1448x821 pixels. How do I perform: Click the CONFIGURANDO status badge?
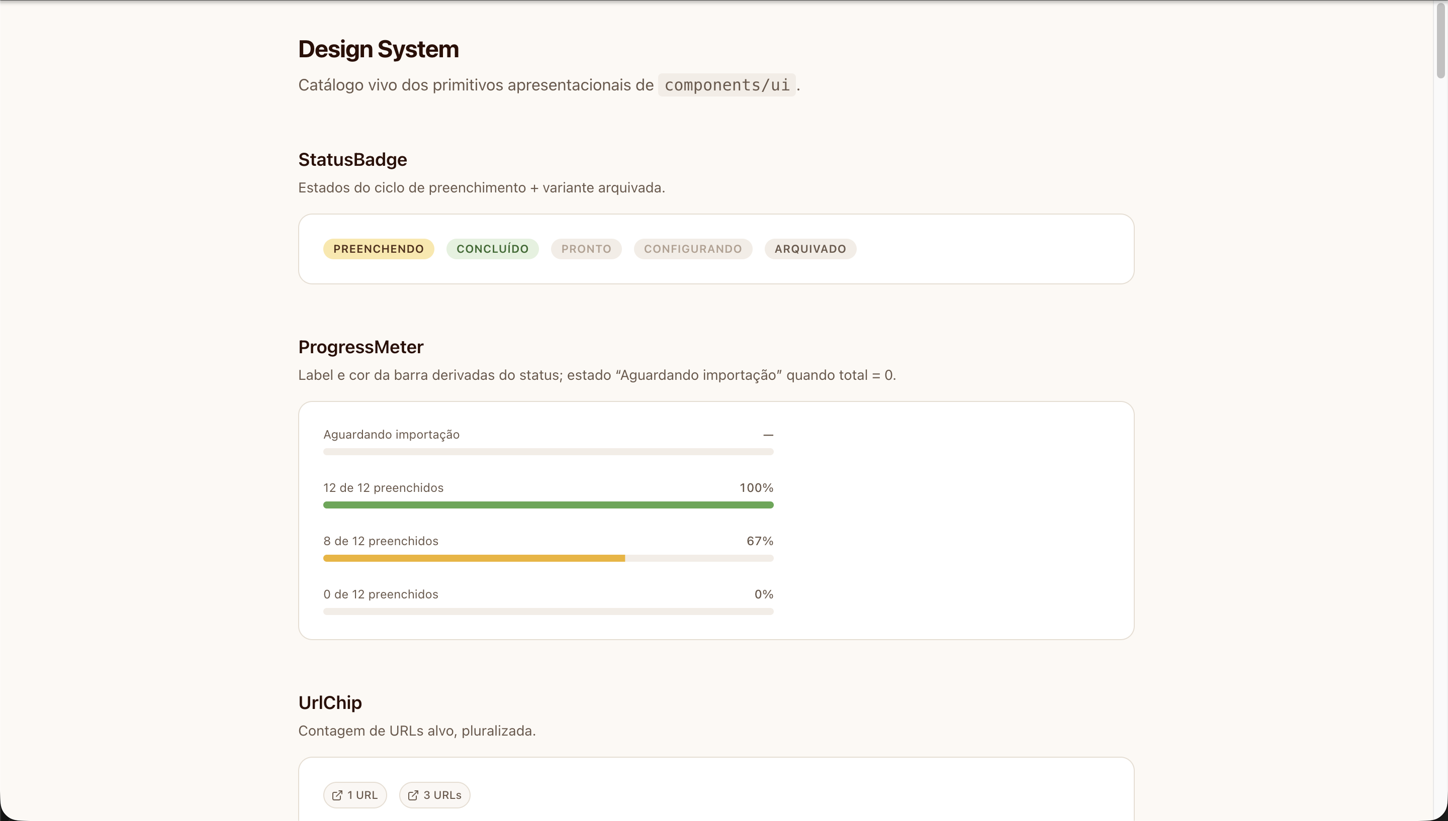[x=693, y=249]
